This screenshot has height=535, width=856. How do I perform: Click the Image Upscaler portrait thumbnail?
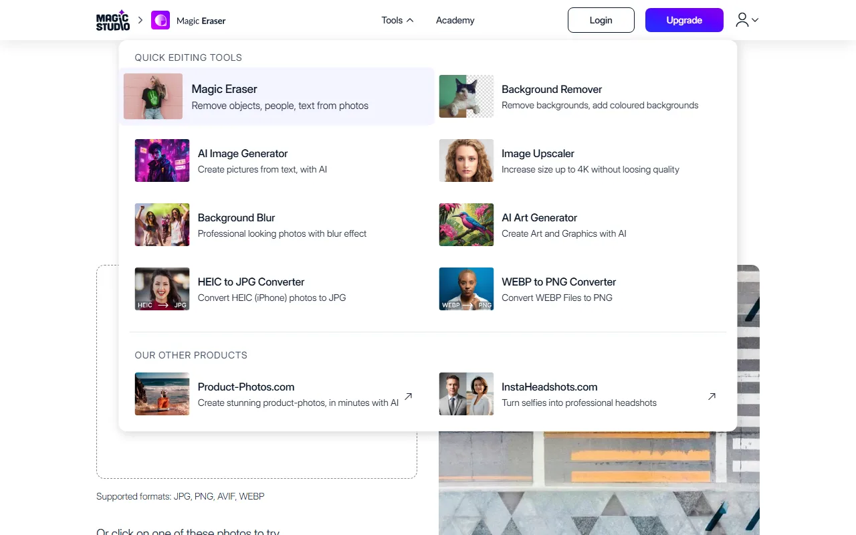[x=466, y=160]
